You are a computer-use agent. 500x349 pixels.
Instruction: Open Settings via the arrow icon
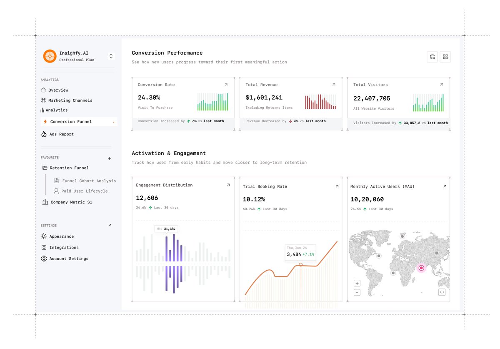[x=110, y=225]
